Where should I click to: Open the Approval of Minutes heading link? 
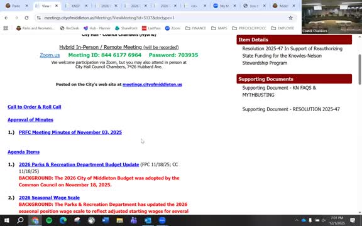click(30, 120)
